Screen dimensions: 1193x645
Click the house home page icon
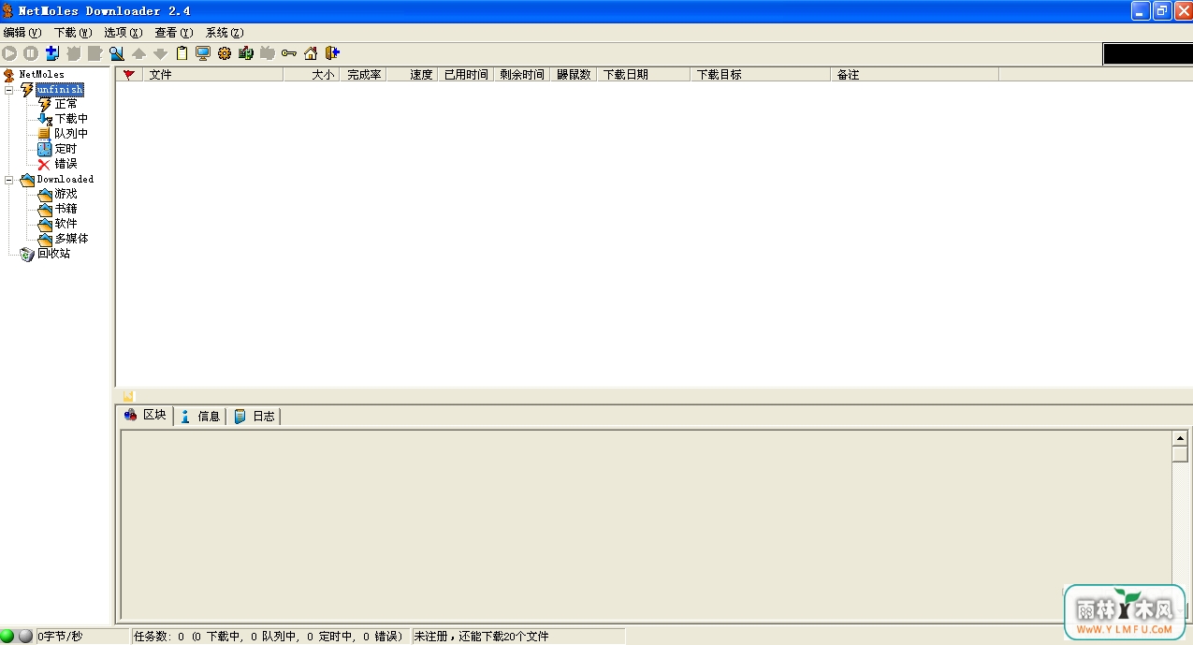(x=311, y=53)
